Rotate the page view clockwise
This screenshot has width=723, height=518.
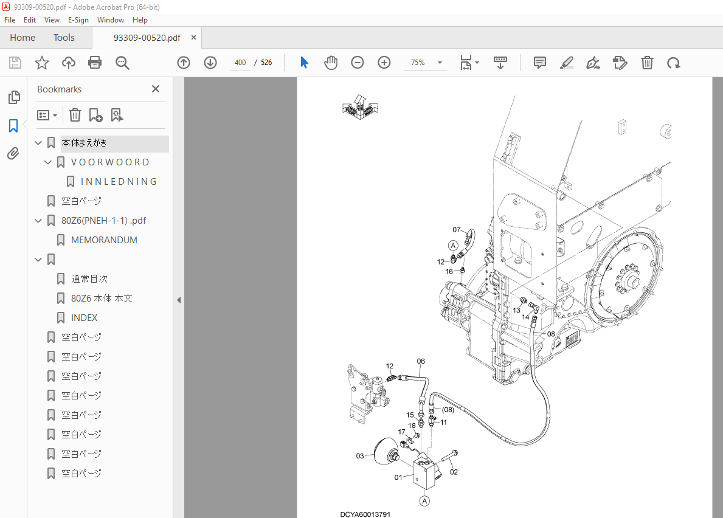point(674,63)
